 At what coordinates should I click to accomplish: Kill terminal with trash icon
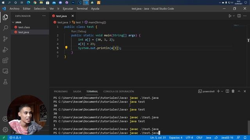(x=233, y=91)
